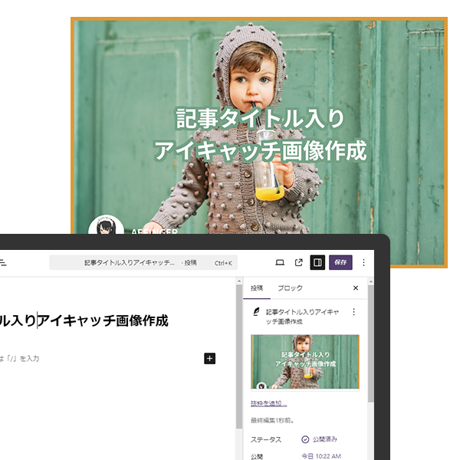Click into the post title アイキャッチ画像作成
460x460 pixels.
tap(103, 320)
